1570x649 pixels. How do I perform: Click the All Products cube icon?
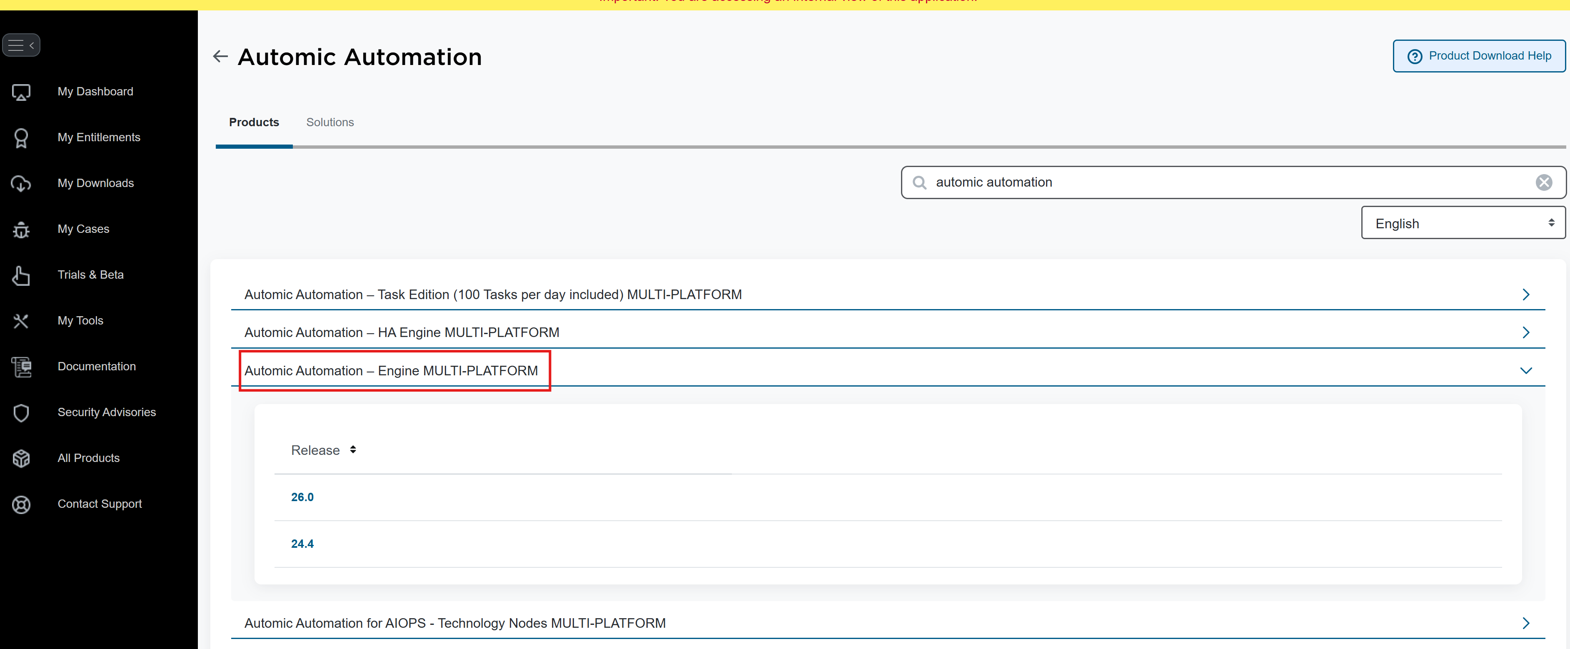[21, 458]
